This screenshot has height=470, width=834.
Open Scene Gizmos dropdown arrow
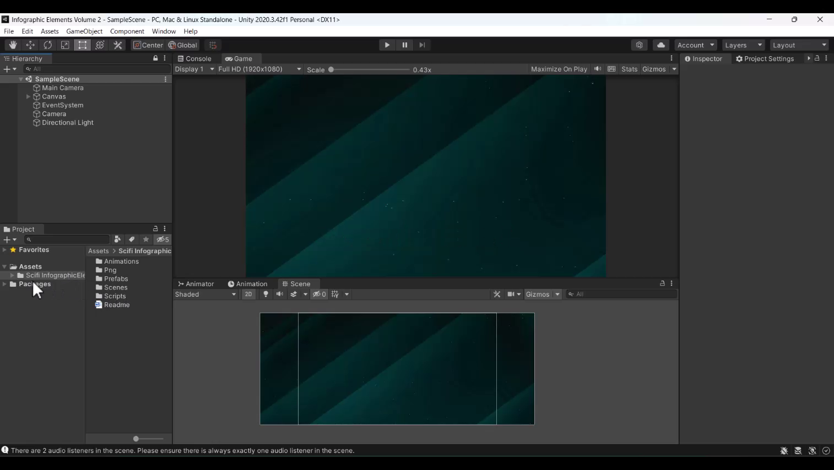pos(557,294)
